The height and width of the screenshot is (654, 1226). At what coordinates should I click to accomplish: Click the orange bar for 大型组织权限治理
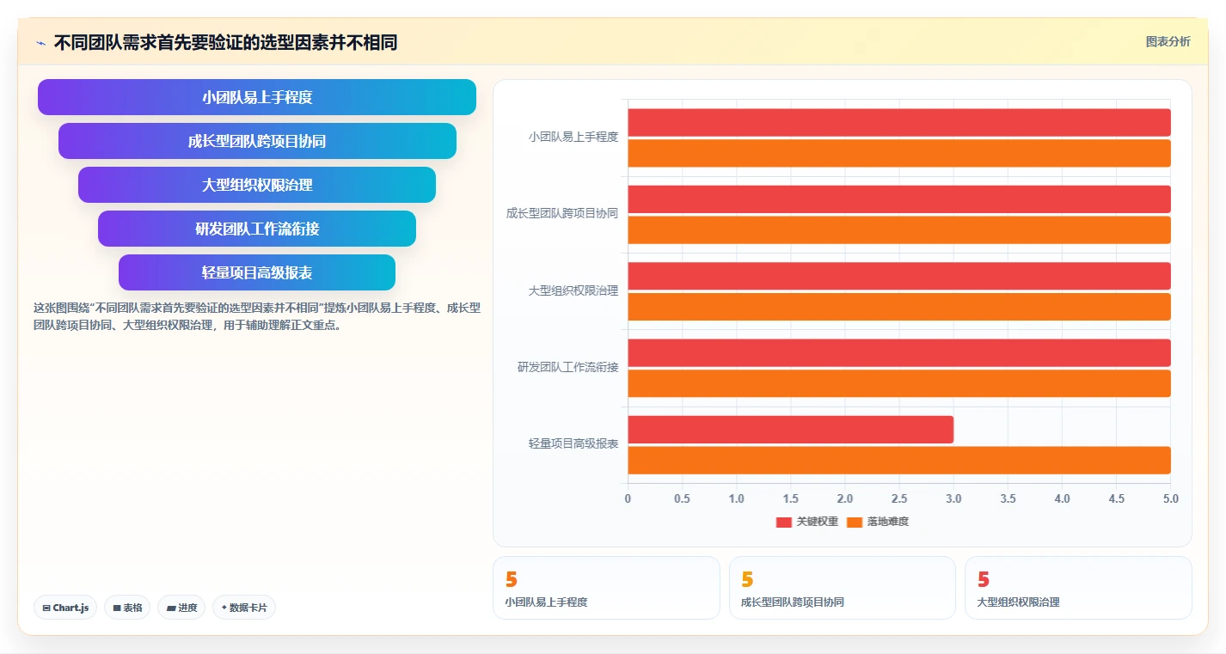(x=899, y=307)
